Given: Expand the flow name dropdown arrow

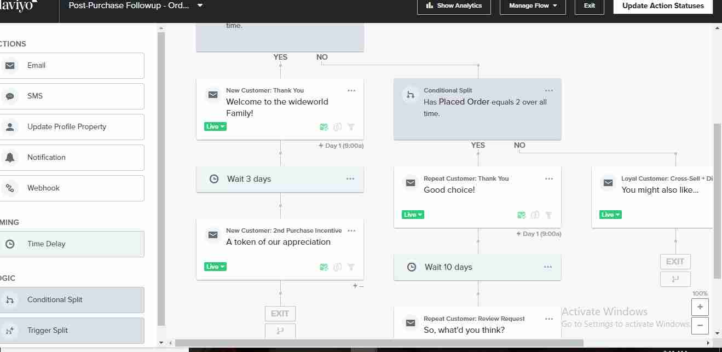Looking at the screenshot, I should click(x=200, y=5).
